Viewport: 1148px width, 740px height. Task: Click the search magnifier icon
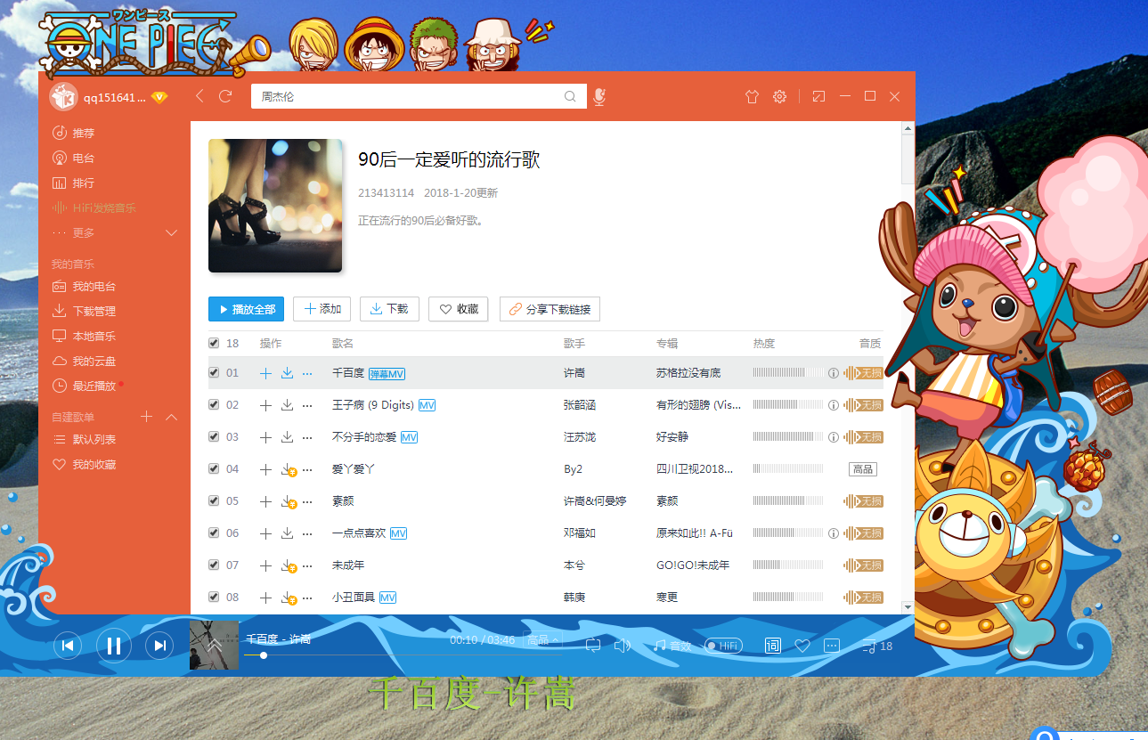571,96
